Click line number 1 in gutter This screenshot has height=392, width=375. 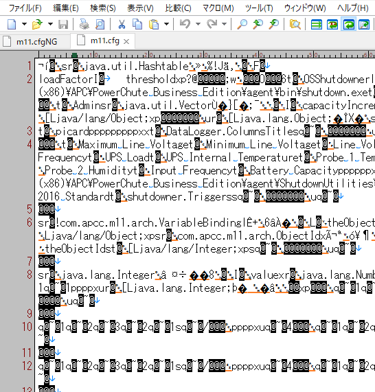[30, 66]
